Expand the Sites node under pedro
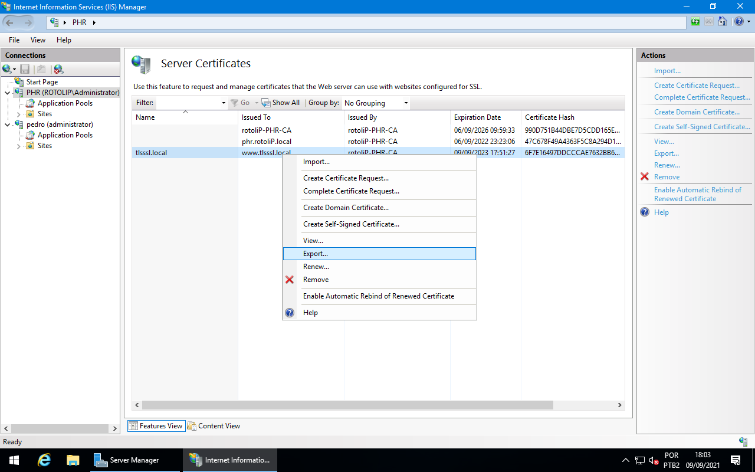This screenshot has height=472, width=755. pos(18,146)
